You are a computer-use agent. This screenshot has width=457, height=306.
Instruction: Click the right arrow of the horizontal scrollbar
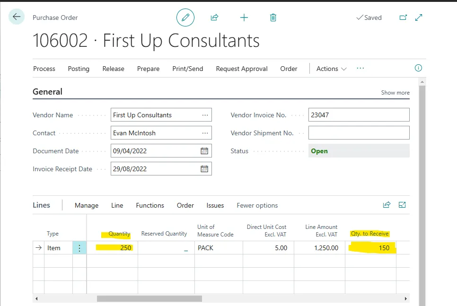coord(406,299)
